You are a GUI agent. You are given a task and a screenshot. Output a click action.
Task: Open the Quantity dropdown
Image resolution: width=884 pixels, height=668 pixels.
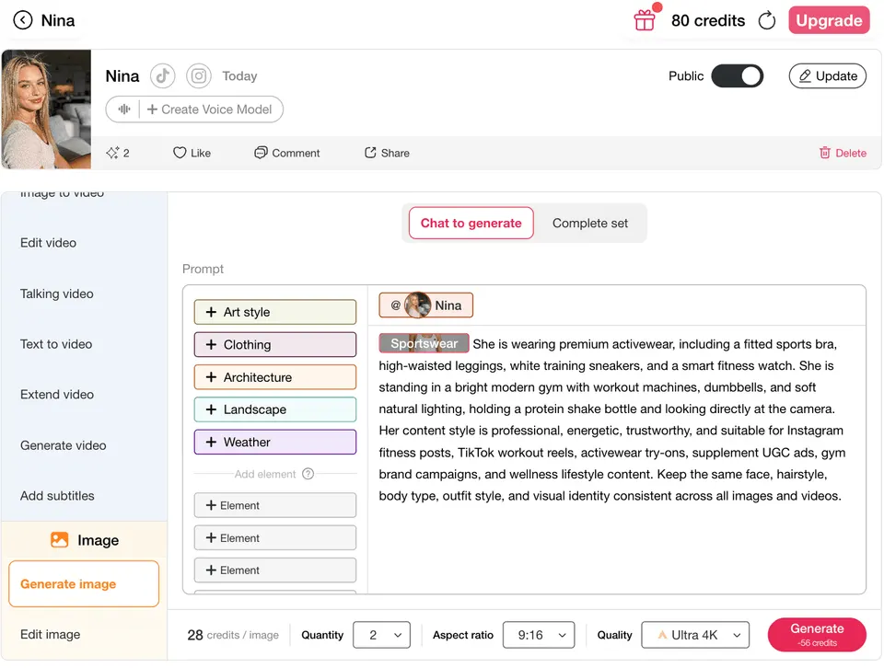381,635
